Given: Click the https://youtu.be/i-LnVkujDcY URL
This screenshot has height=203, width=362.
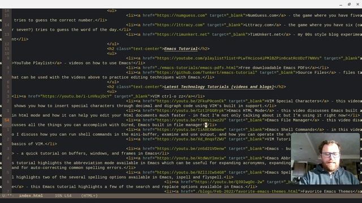Looking at the screenshot, I should point(76,96).
